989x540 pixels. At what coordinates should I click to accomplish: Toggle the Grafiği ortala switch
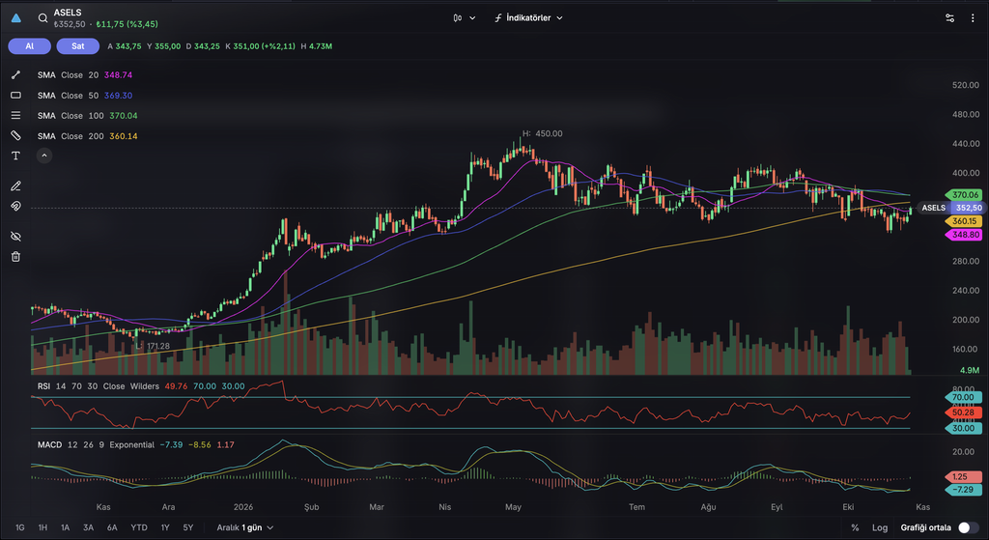[x=968, y=527]
